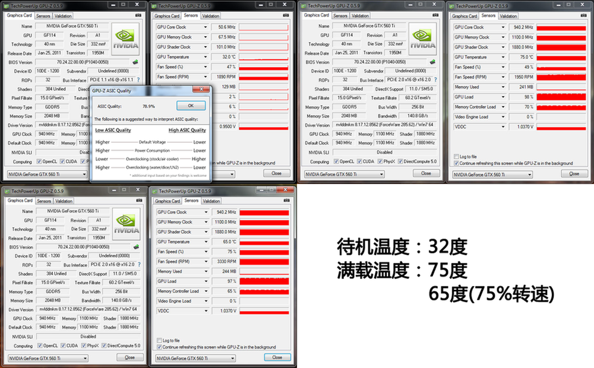
Task: Click camera icon in Graphics Card window behind ASIC dialog
Action: 138,15
